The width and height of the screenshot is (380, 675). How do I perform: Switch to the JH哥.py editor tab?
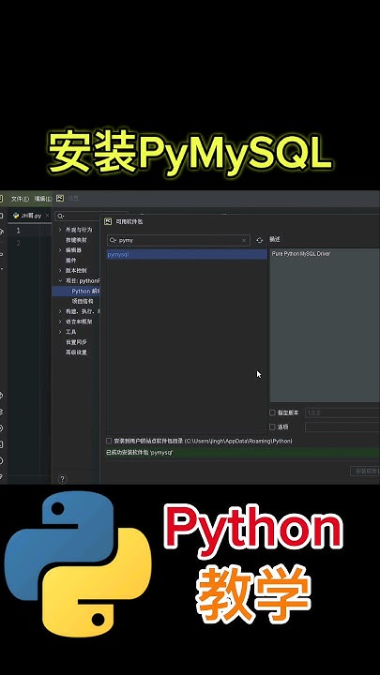point(31,216)
